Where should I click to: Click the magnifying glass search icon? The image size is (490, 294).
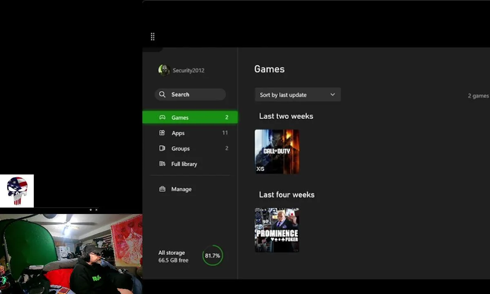[162, 94]
